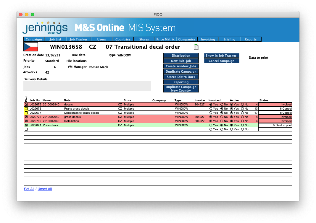The image size is (316, 223).
Task: Click inside the Delivery Details field
Action: click(87, 86)
